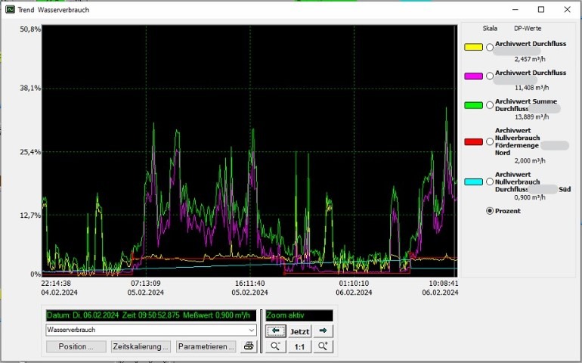
Task: Click the trend window title bar icon
Action: tap(10, 9)
